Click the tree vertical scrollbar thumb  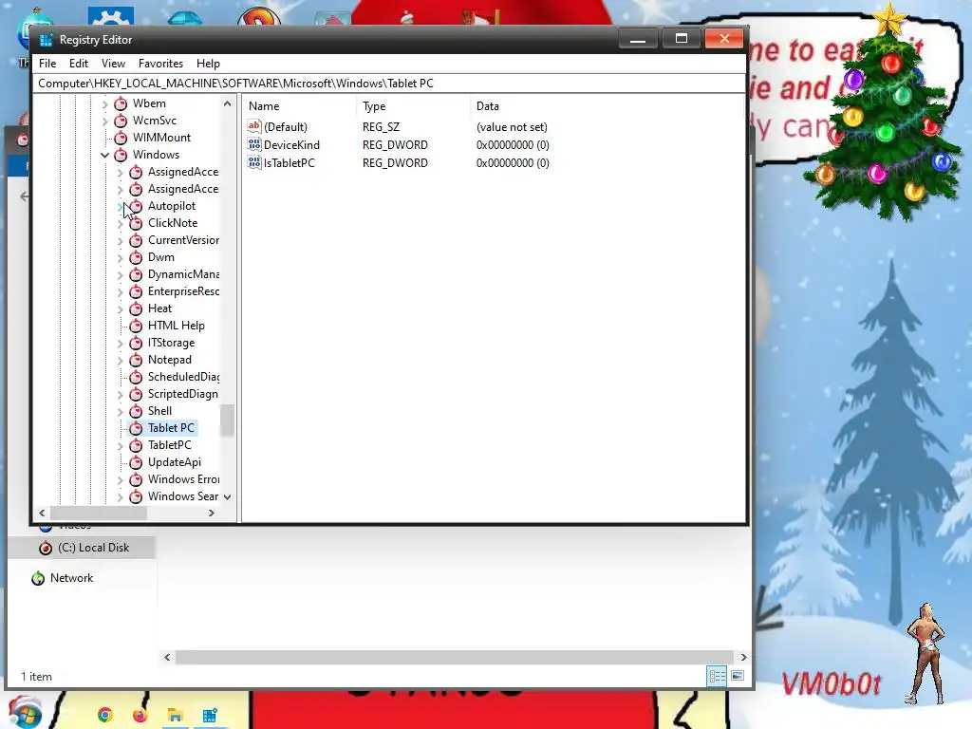coord(228,421)
